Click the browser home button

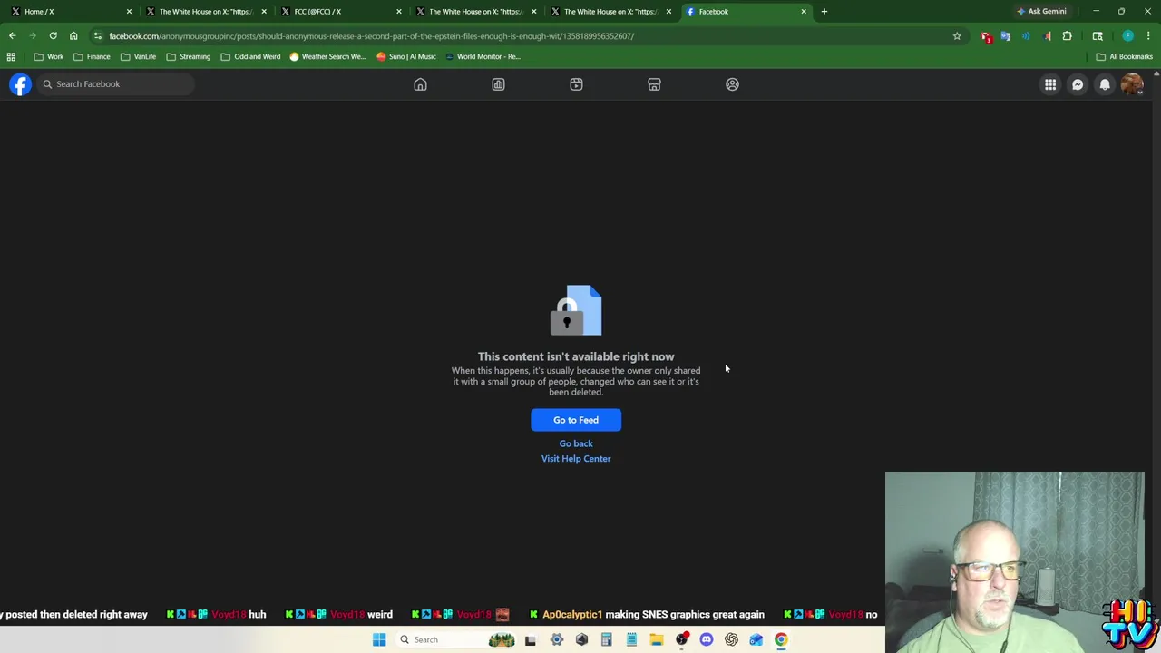[x=73, y=36]
